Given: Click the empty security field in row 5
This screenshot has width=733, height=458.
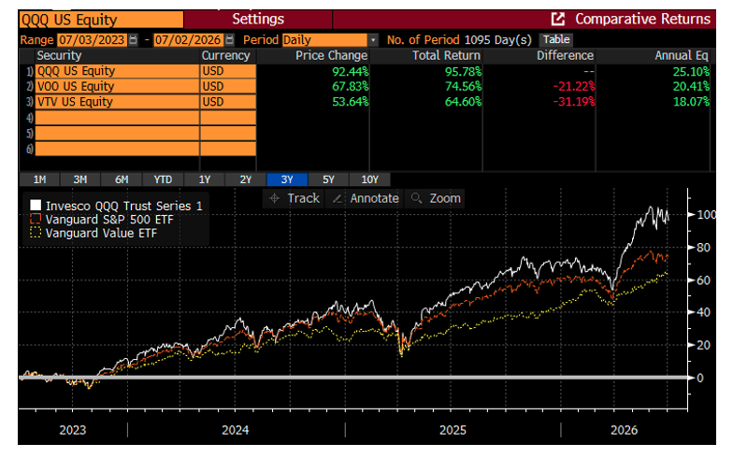Looking at the screenshot, I should [117, 133].
